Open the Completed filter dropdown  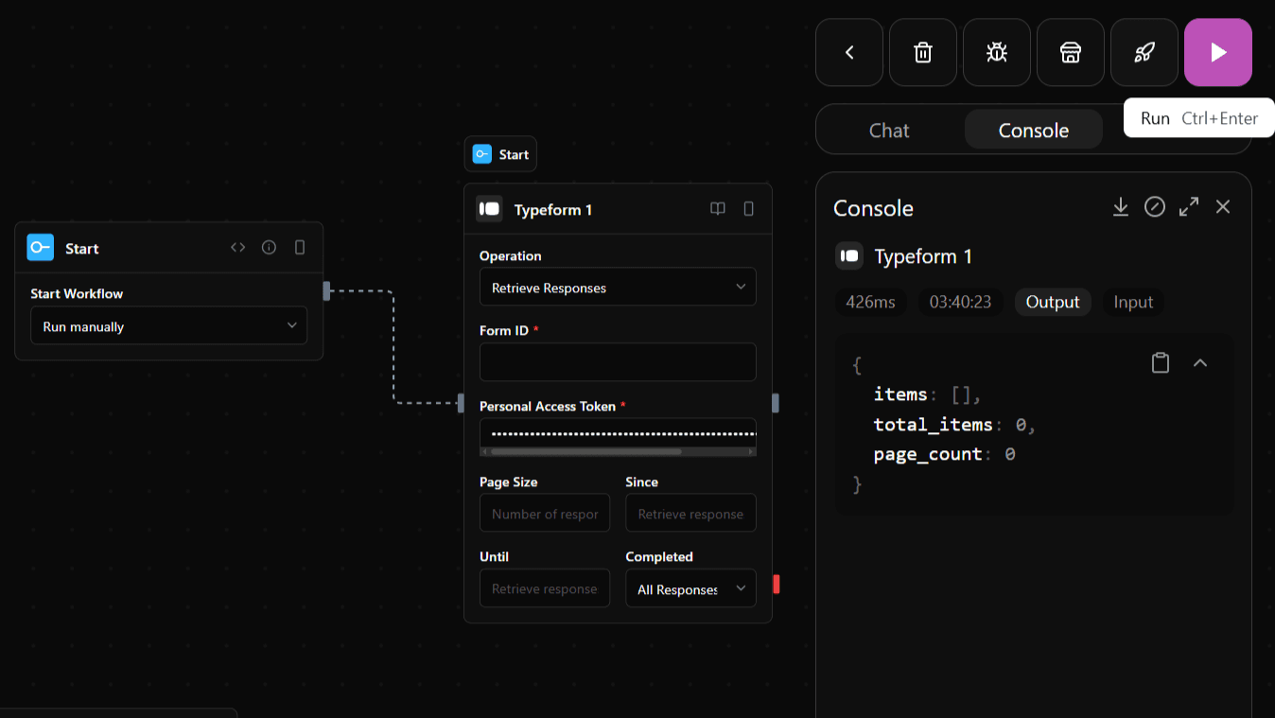[690, 587]
